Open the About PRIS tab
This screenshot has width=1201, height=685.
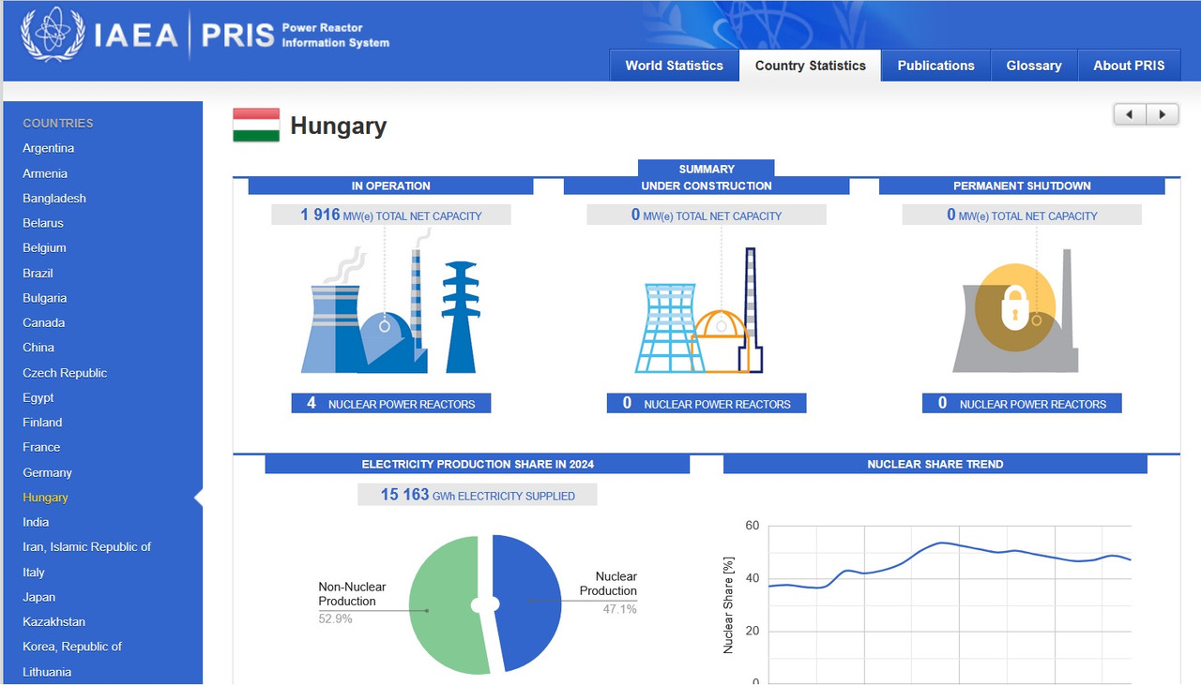[1129, 66]
